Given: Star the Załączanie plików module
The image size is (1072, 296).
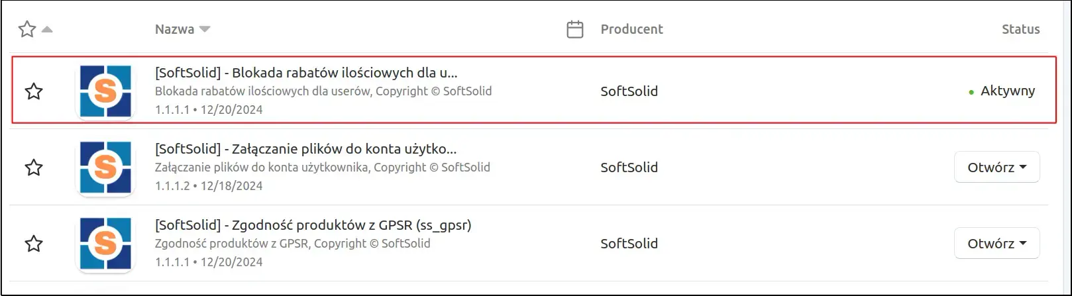Looking at the screenshot, I should tap(34, 168).
